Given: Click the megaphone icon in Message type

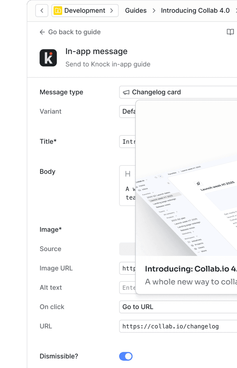Looking at the screenshot, I should [x=126, y=92].
